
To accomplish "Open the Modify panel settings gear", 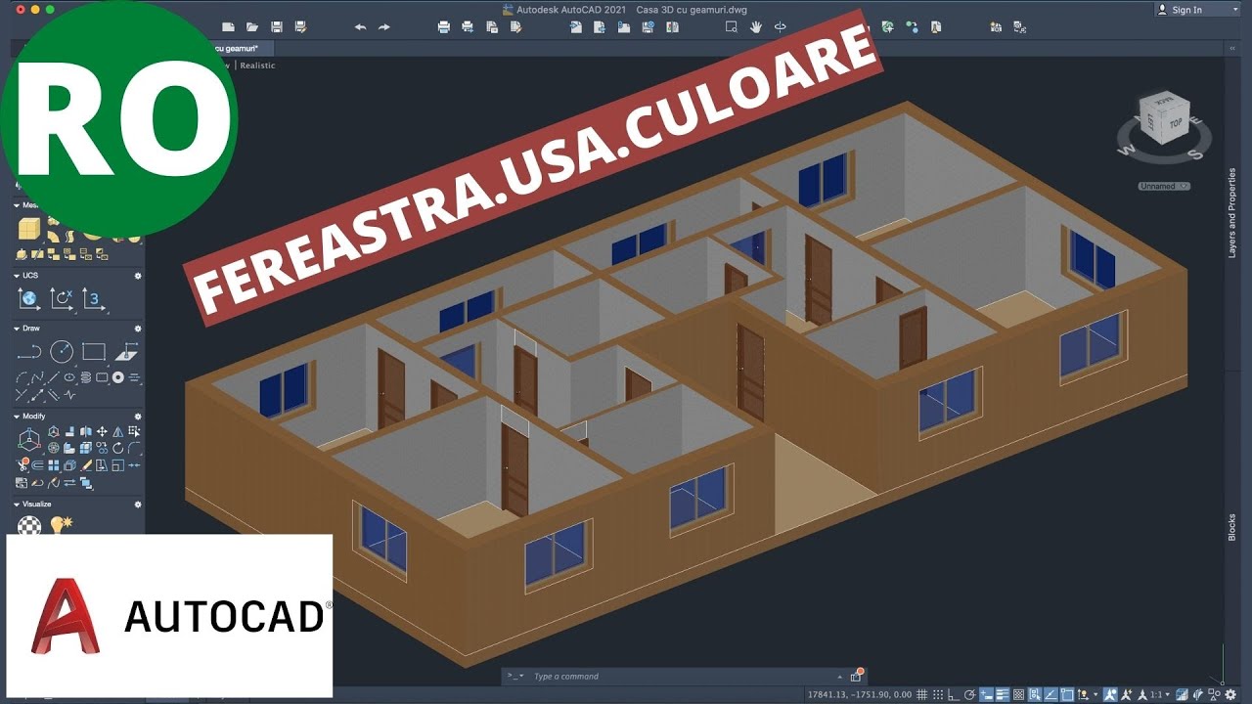I will 138,417.
